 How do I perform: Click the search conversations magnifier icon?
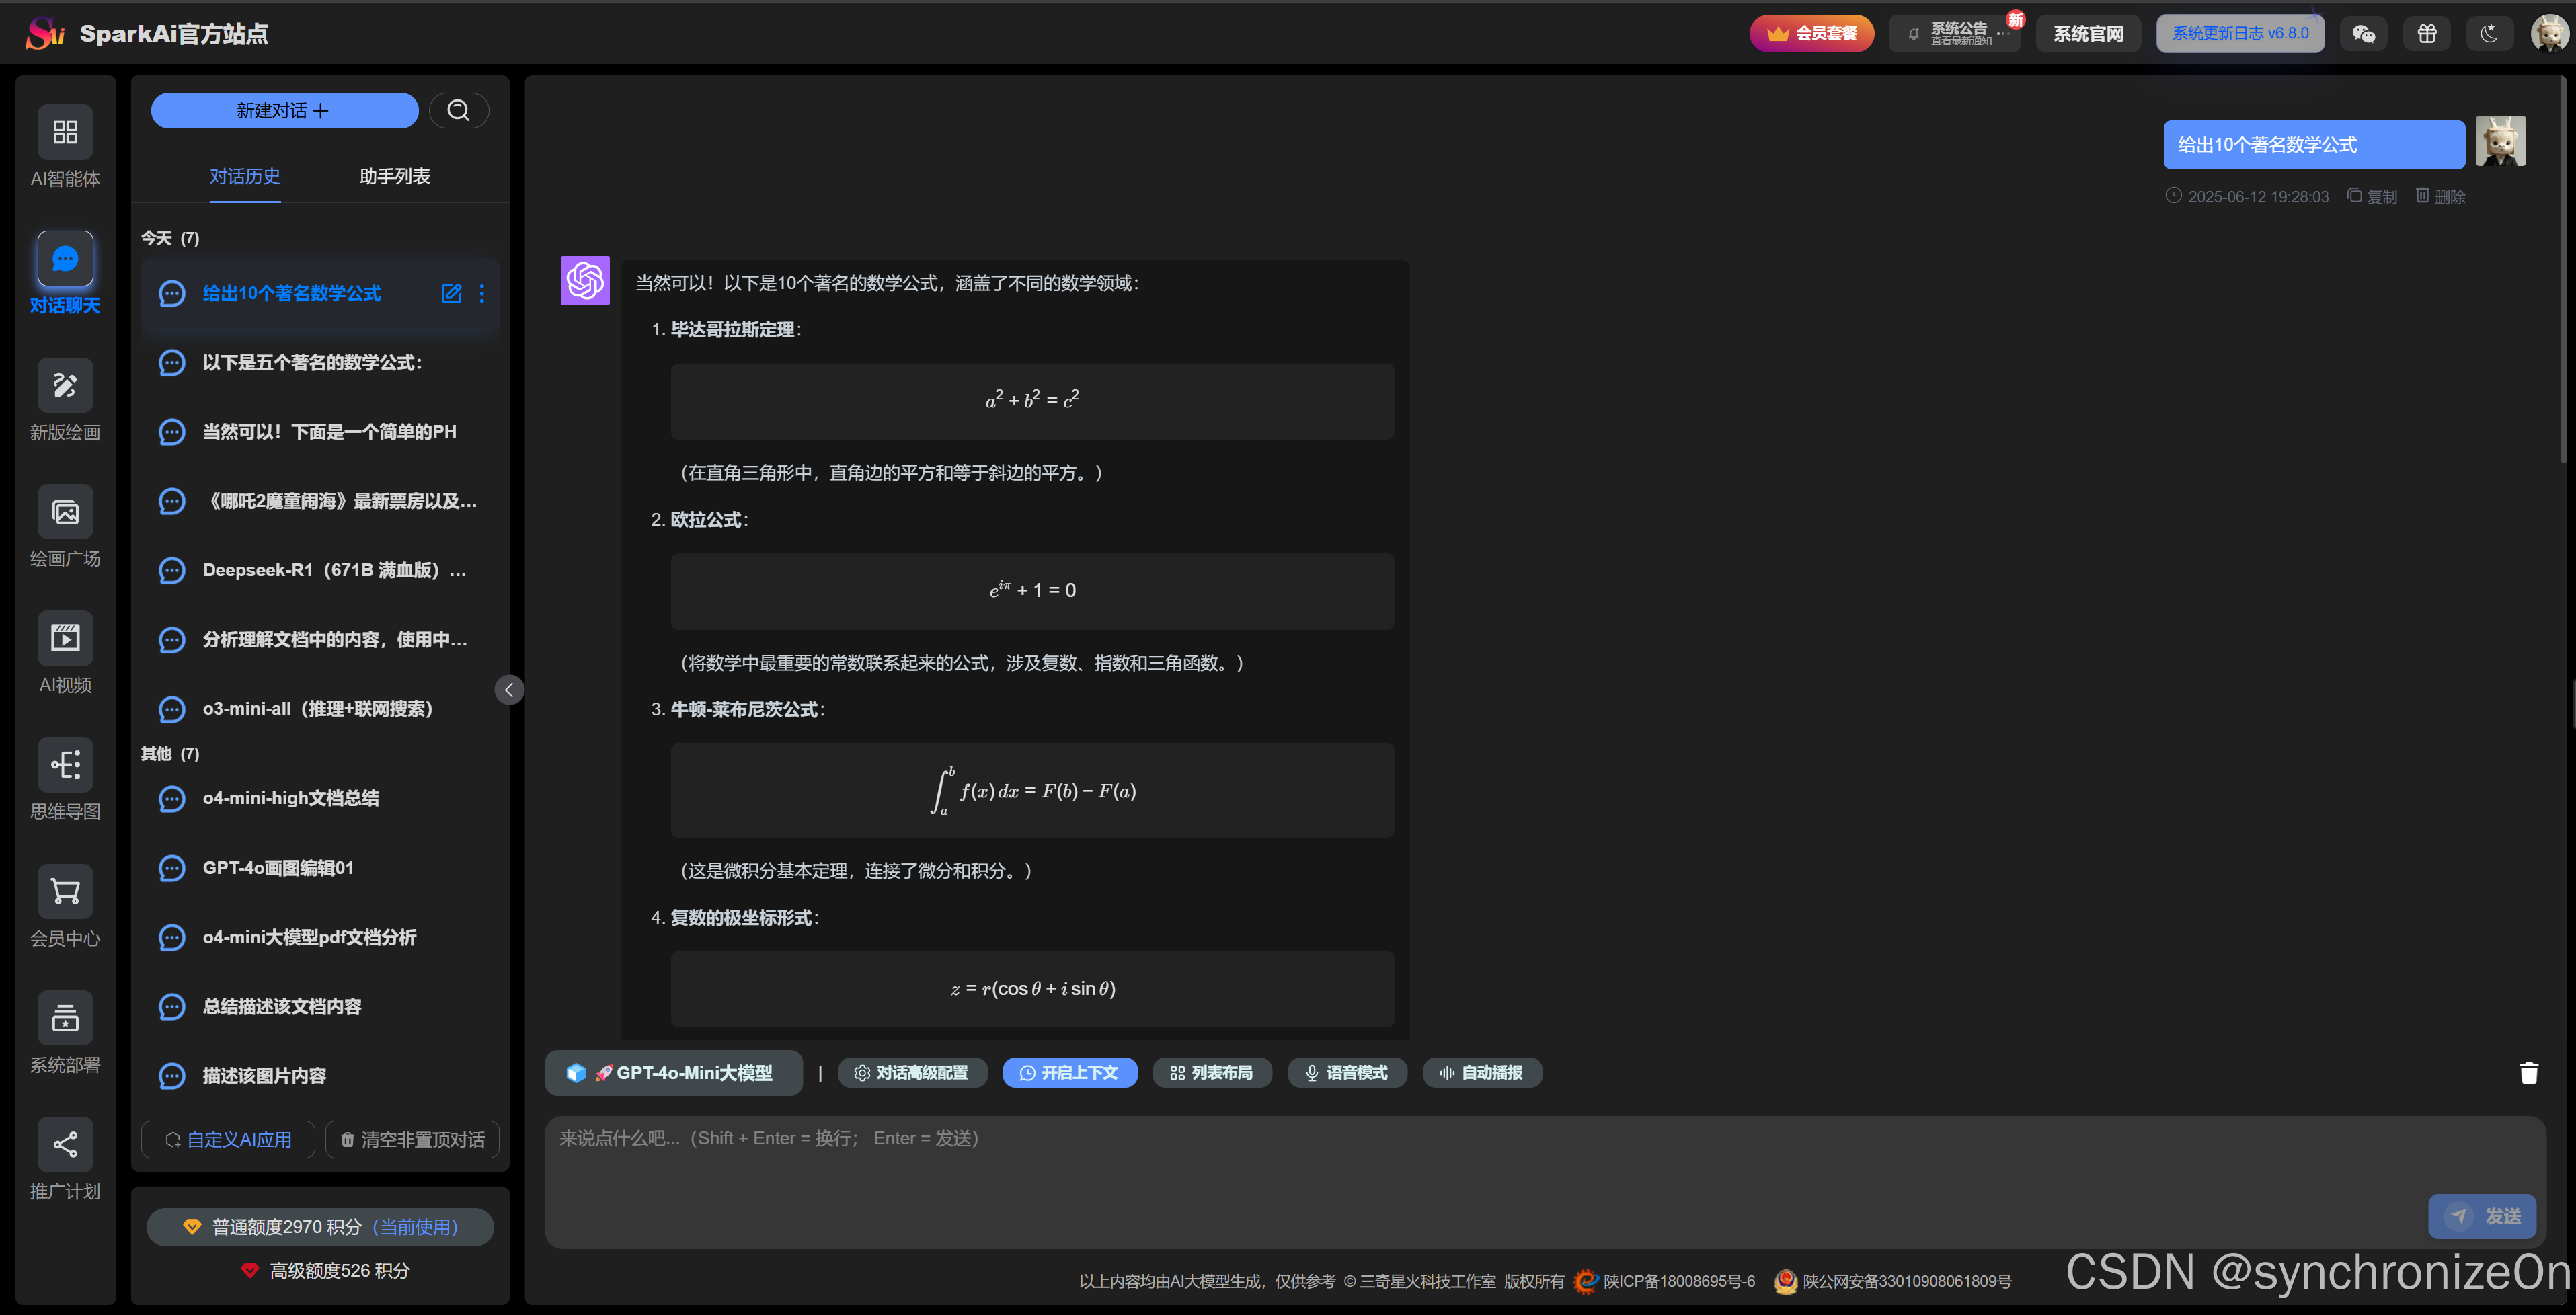coord(458,111)
